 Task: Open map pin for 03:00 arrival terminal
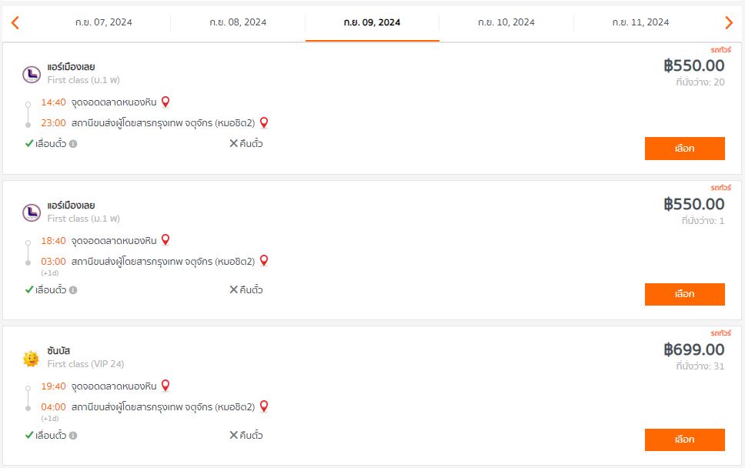(264, 261)
